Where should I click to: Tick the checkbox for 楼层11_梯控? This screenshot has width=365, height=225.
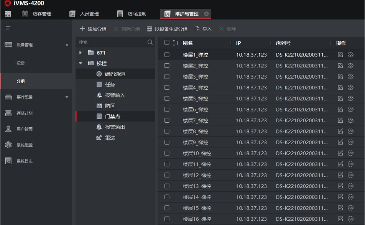click(167, 164)
